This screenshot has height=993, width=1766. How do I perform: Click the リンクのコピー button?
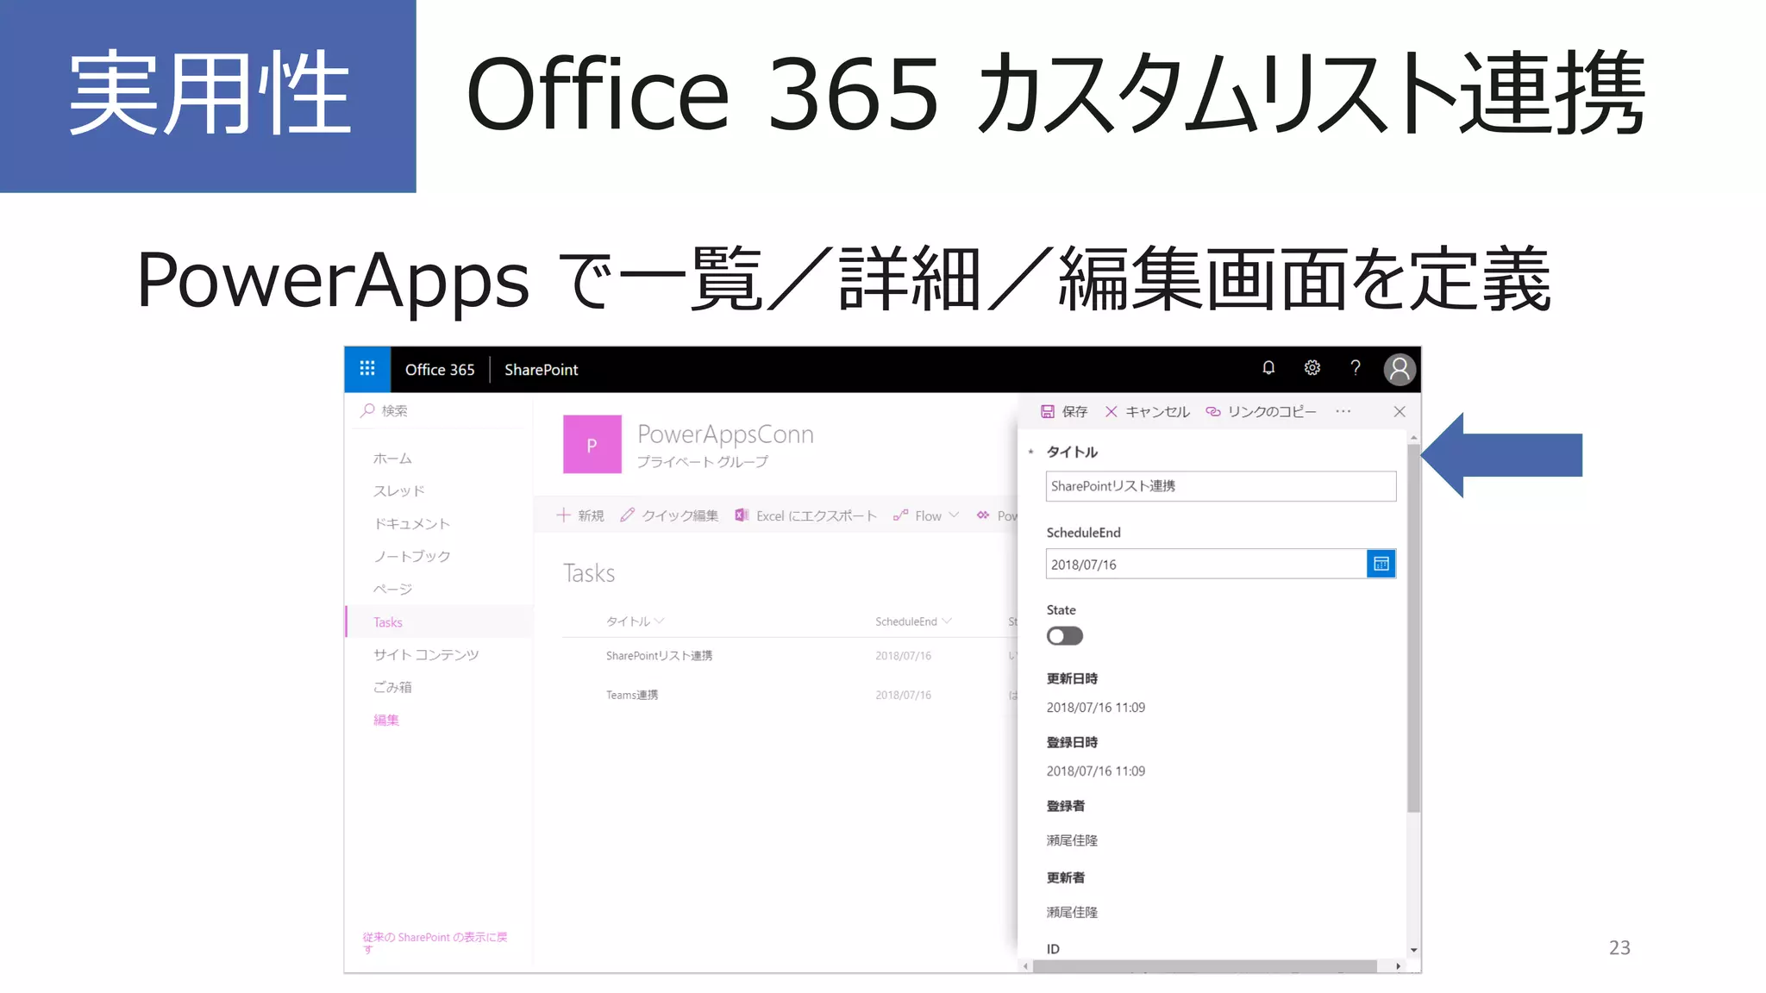[x=1262, y=412]
